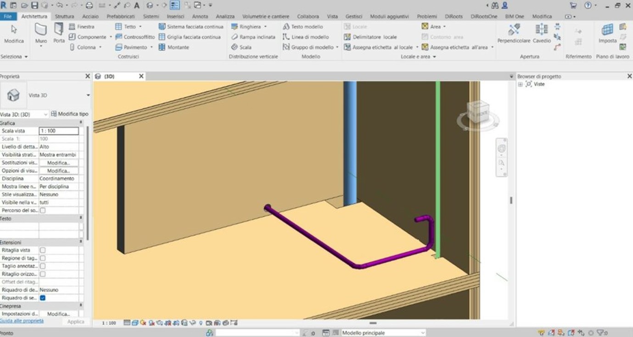This screenshot has width=633, height=337.
Task: Switch to the Struttura ribbon tab
Action: tap(64, 16)
